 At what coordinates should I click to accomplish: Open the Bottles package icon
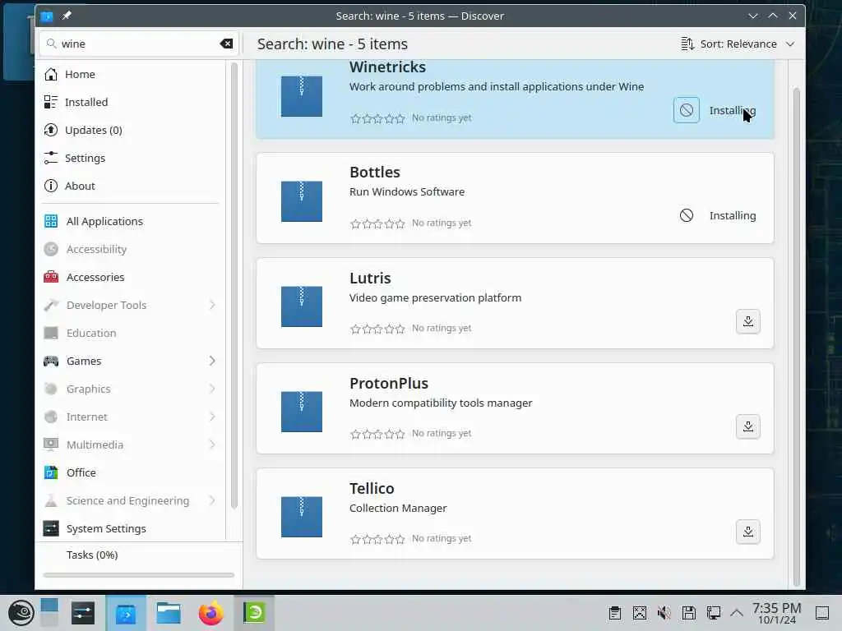click(301, 201)
